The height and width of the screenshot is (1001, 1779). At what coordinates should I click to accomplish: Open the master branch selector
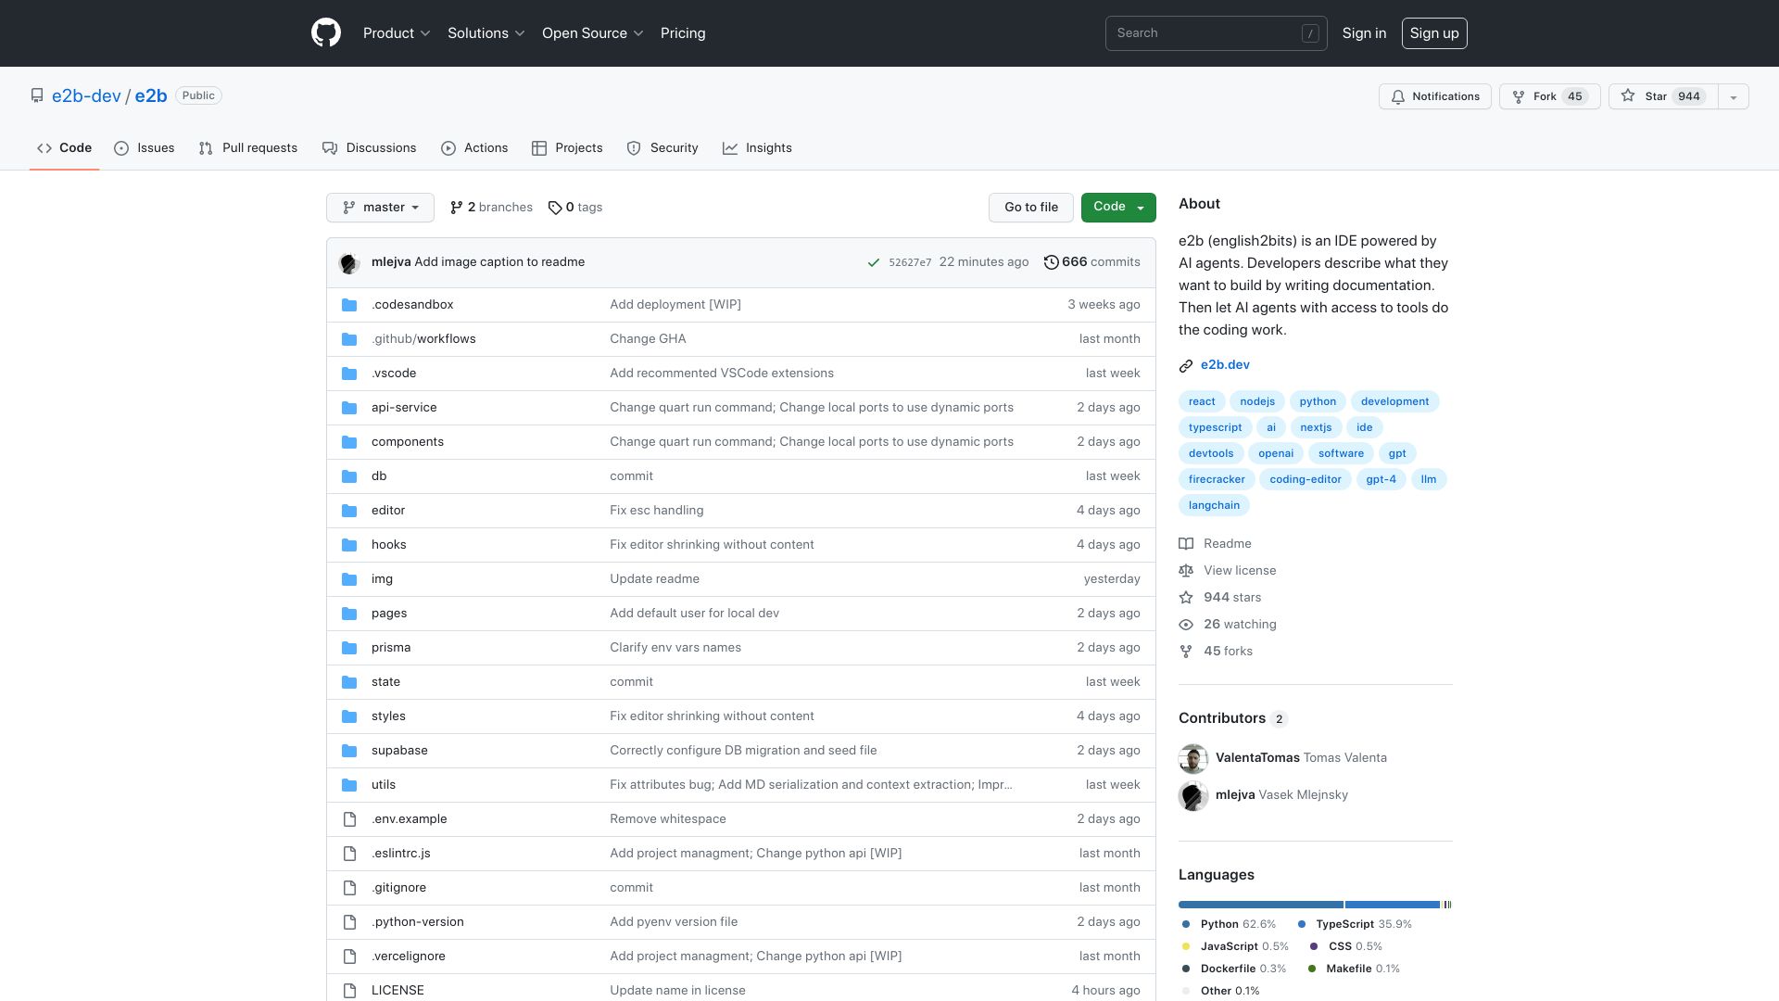(x=380, y=208)
